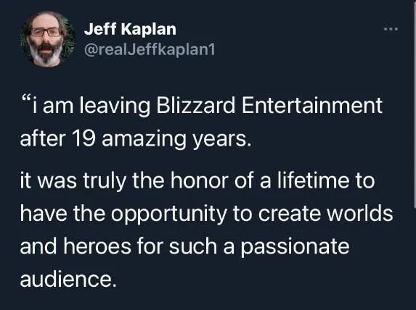Viewport: 416px width, 310px height.
Task: Click the word 'honor' in the tweet
Action: click(199, 180)
